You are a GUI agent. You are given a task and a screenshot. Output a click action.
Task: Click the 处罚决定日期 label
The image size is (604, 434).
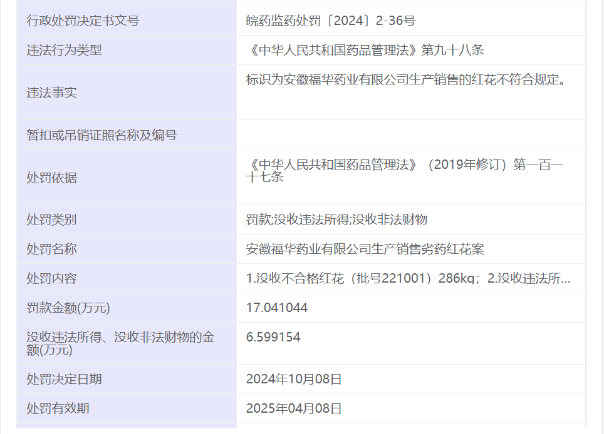tap(64, 379)
